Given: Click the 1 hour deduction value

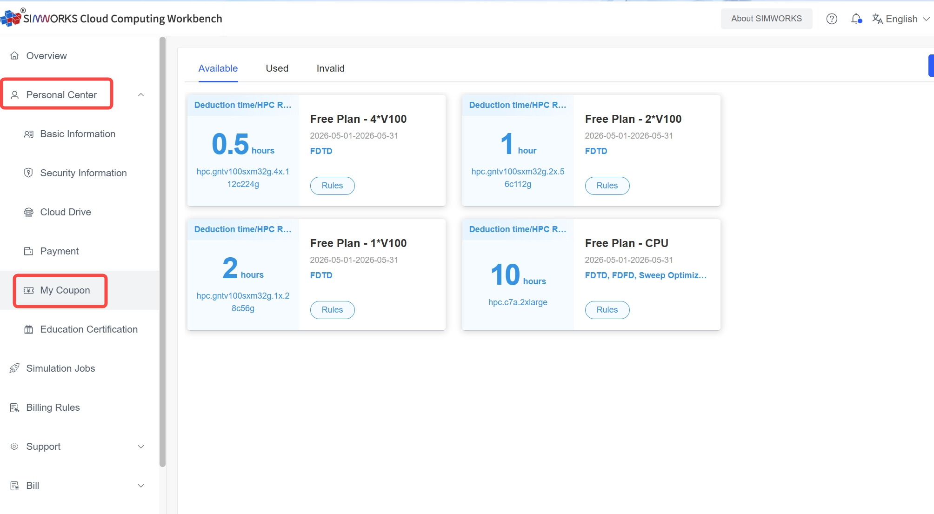Looking at the screenshot, I should tap(518, 144).
